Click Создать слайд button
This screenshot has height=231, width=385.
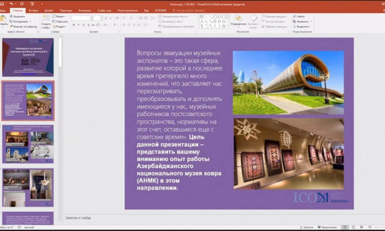(46, 22)
